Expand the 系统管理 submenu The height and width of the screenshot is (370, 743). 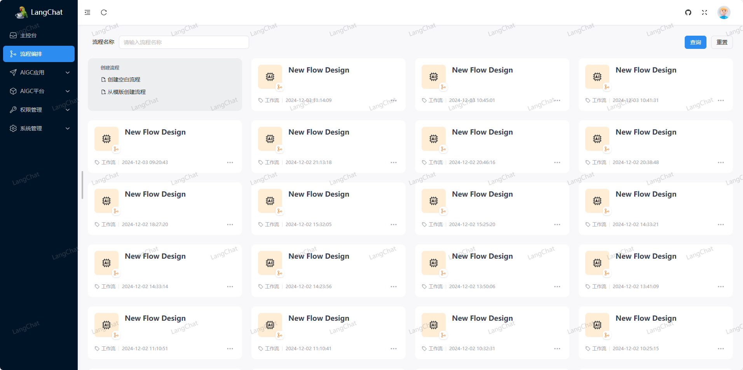39,128
